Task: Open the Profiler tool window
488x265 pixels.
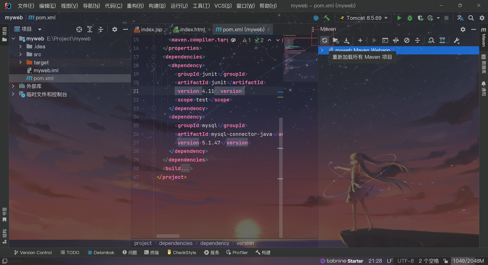Action: (x=237, y=253)
